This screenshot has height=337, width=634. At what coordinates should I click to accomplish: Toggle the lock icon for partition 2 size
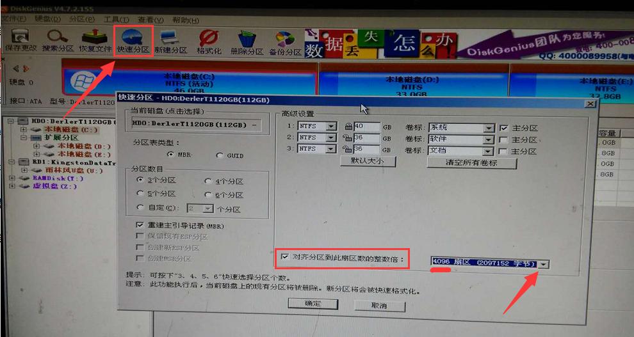point(348,137)
